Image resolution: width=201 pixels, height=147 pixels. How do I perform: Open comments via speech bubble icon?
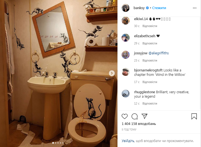tap(135, 116)
